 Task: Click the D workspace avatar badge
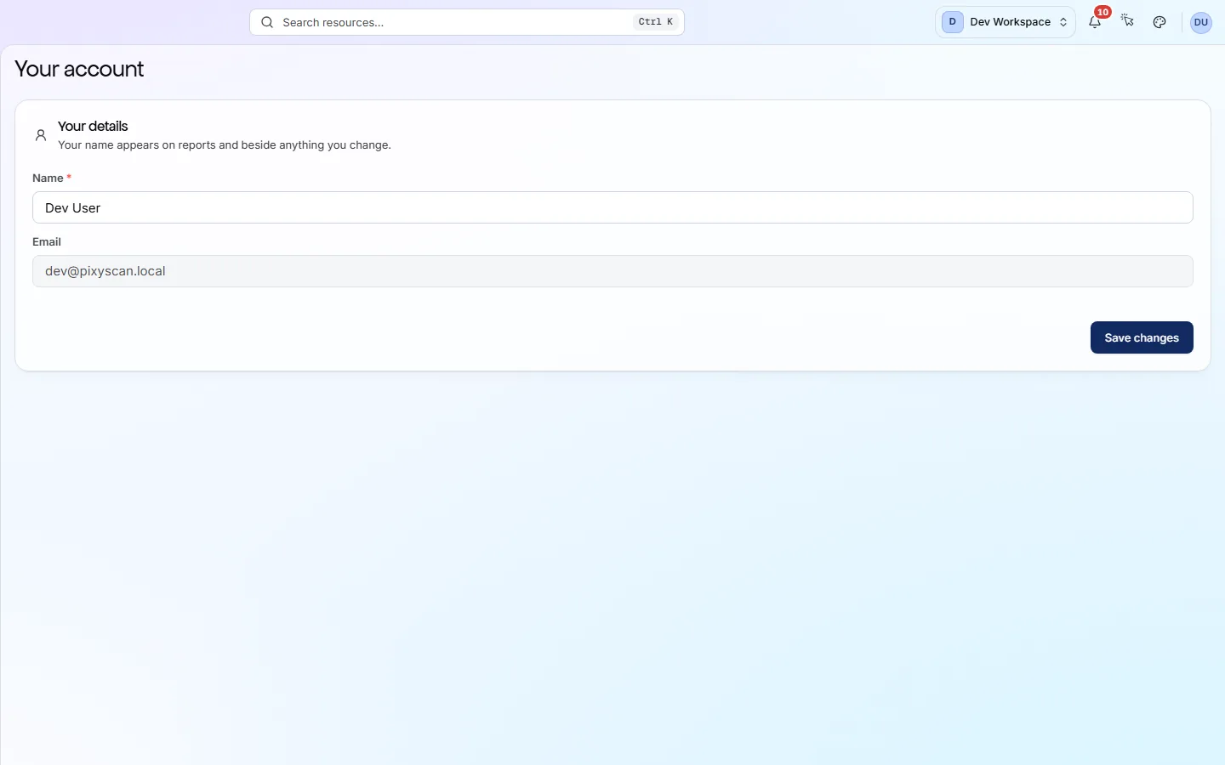(952, 22)
